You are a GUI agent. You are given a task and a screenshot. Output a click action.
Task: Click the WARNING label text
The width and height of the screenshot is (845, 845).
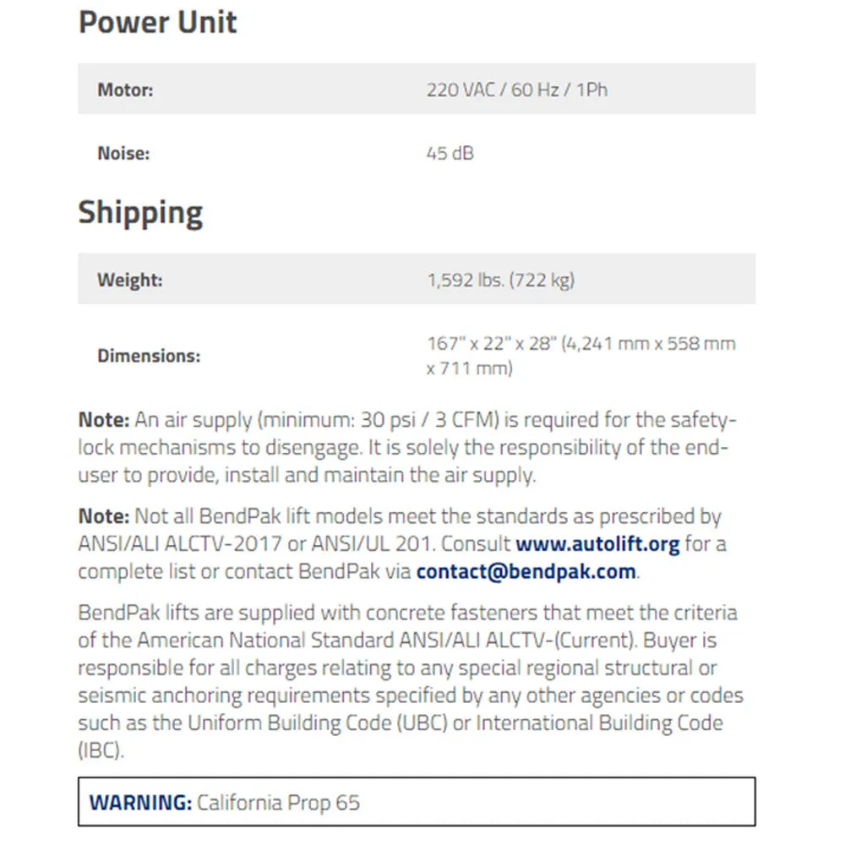[140, 803]
